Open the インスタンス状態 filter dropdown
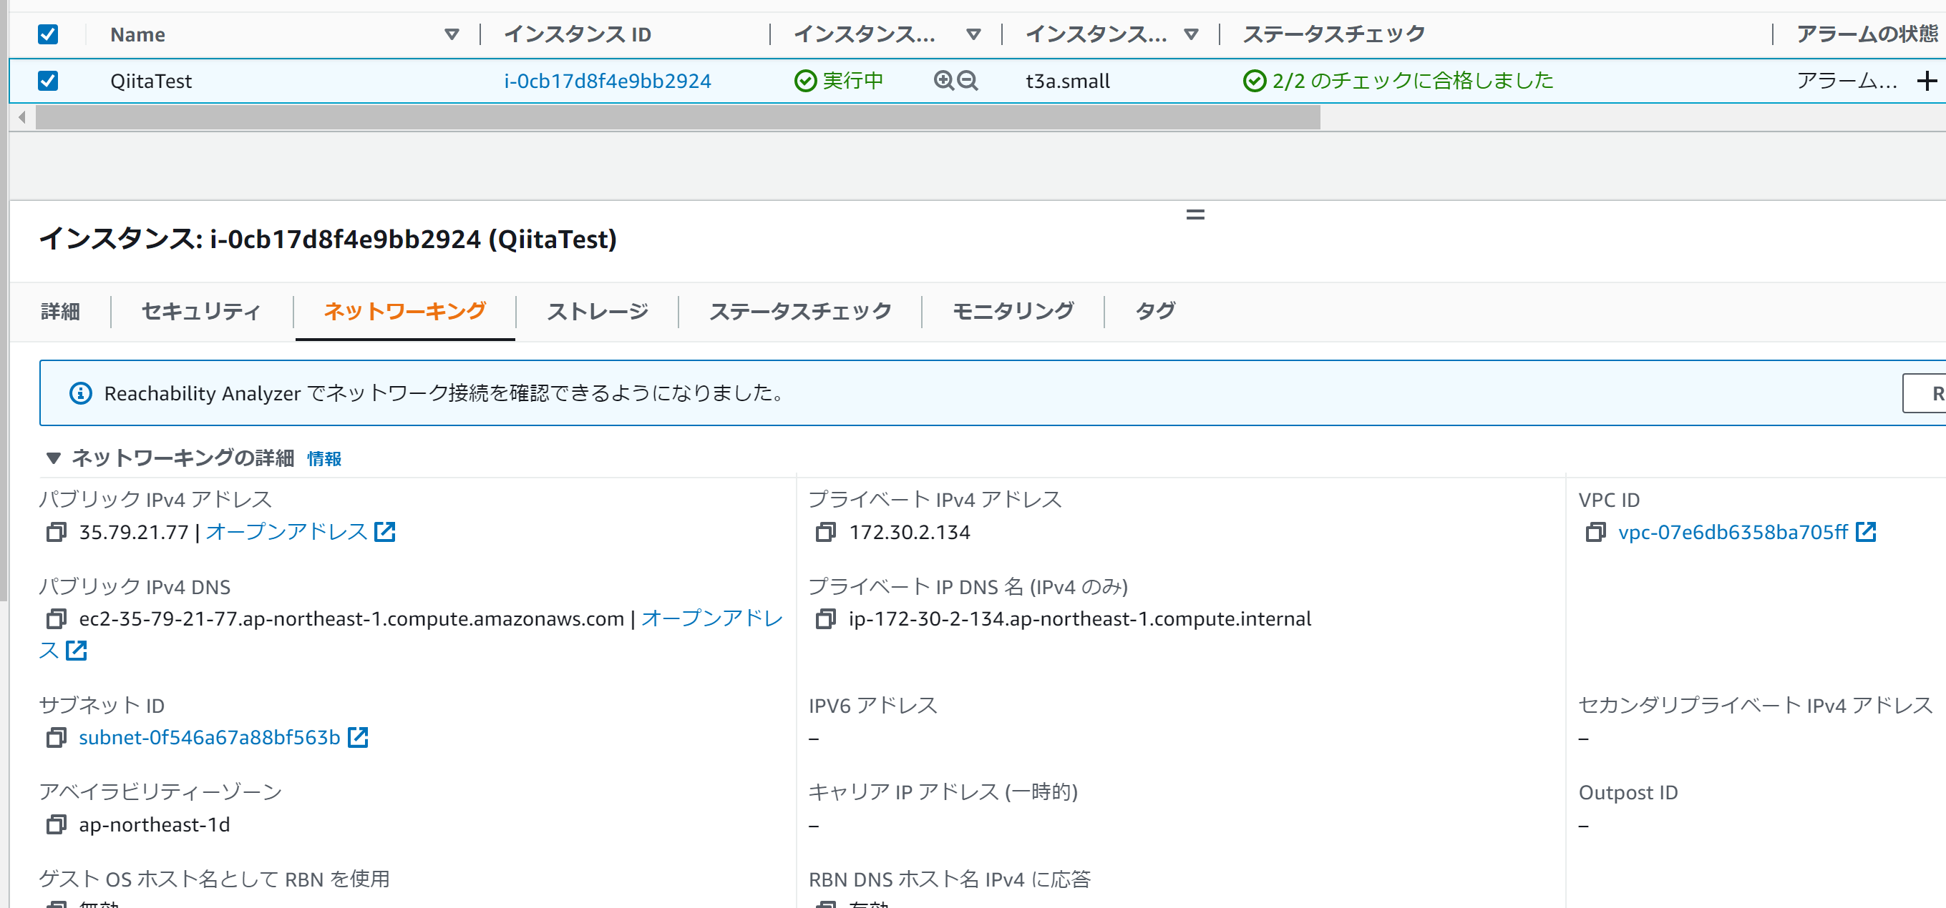Viewport: 1946px width, 908px height. click(x=973, y=34)
